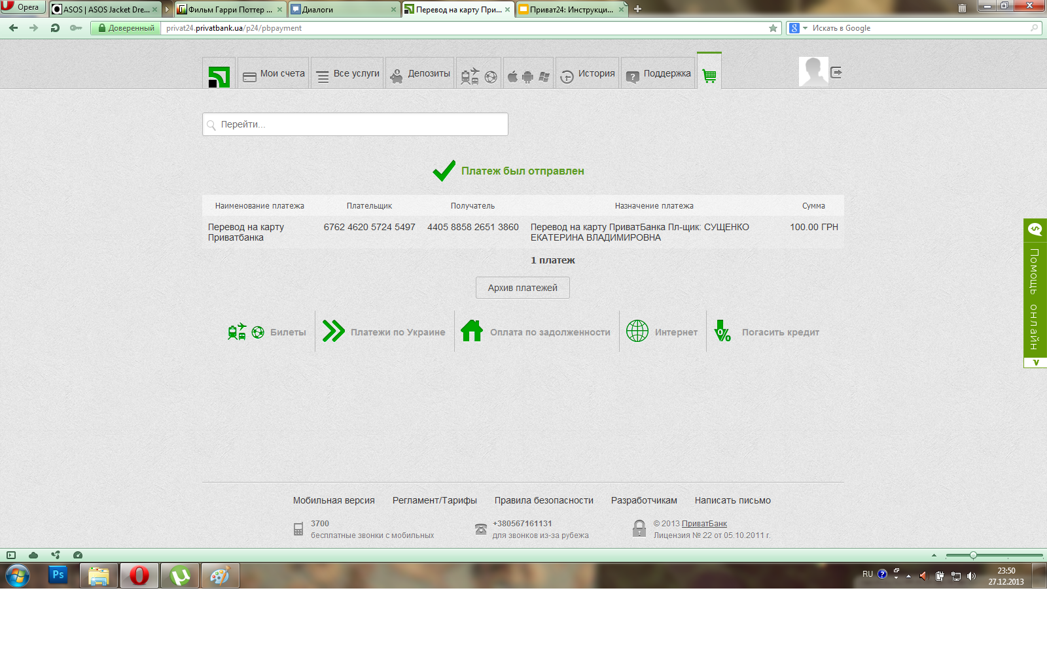Click the user profile avatar
Screen dimensions: 1047x650
tap(813, 71)
